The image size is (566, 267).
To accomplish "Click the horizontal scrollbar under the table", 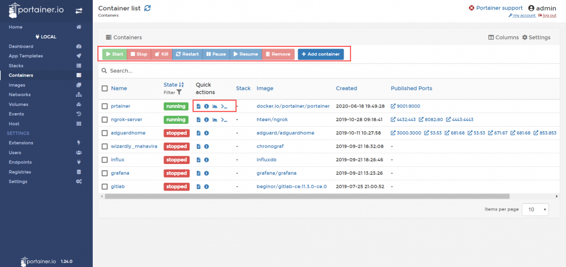I will point(307,196).
